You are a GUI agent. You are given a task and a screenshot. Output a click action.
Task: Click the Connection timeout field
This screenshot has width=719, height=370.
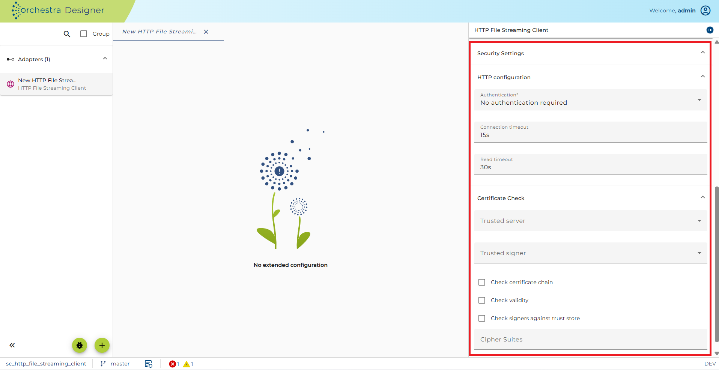(x=591, y=132)
